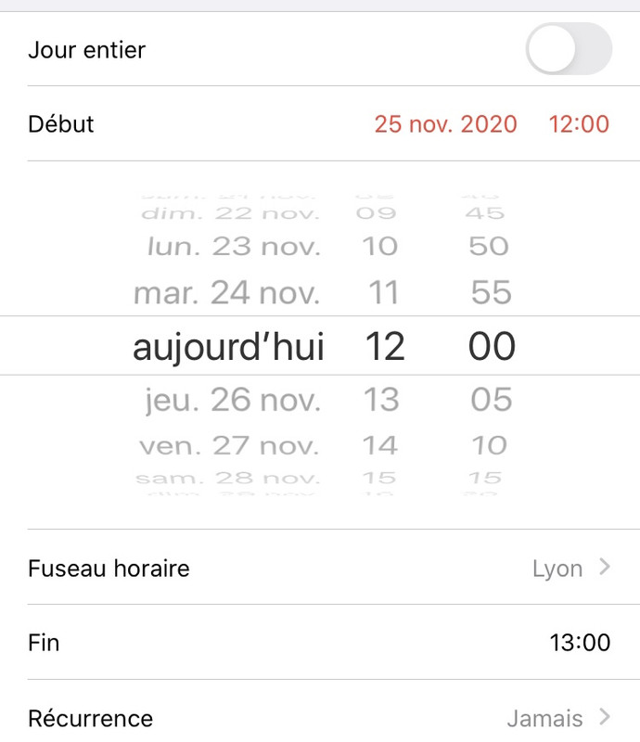Viewport: 640px width, 742px height.
Task: Toggle the Jour entier switch
Action: click(569, 49)
